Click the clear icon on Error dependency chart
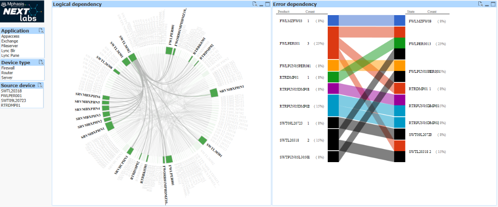The image size is (498, 207). tap(480, 4)
